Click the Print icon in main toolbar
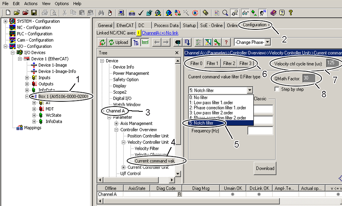 pos(45,13)
